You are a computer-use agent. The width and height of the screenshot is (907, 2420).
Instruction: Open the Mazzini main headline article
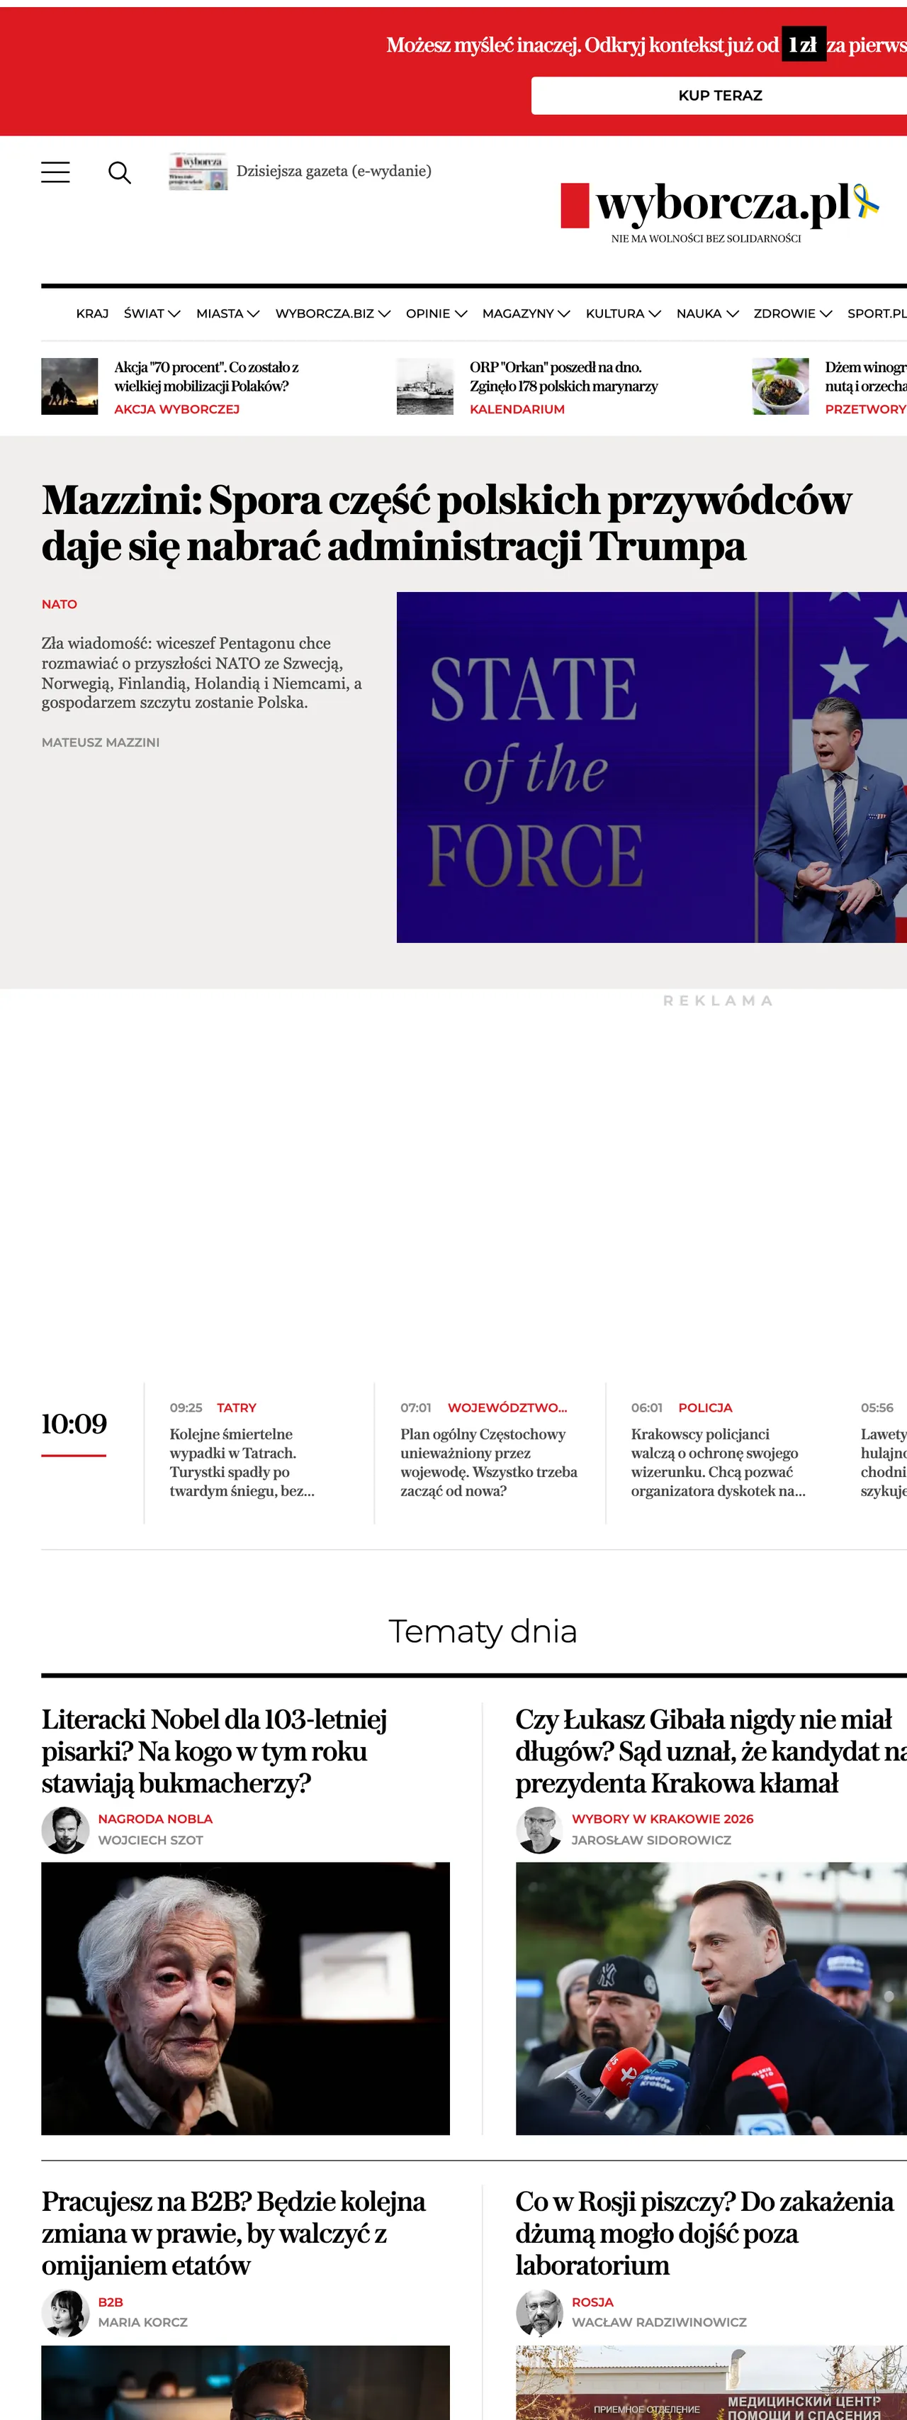446,523
